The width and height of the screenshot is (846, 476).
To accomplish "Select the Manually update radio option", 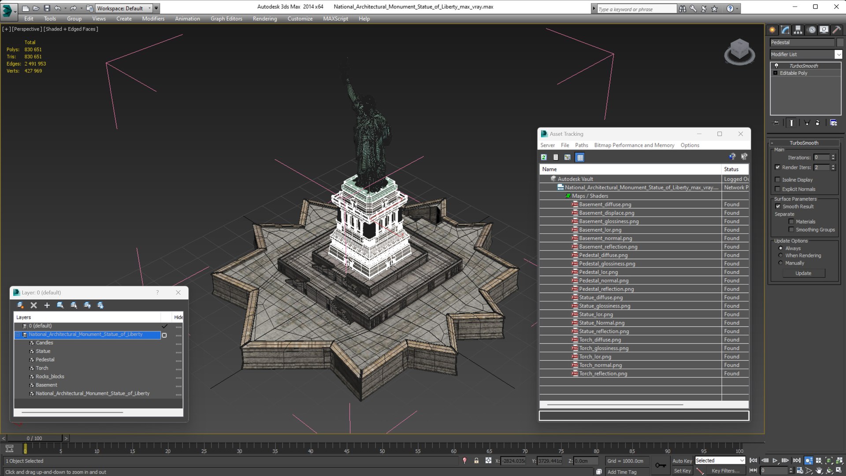I will 781,263.
